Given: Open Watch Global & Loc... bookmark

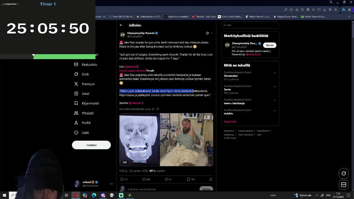Looking at the screenshot, I should (x=313, y=17).
